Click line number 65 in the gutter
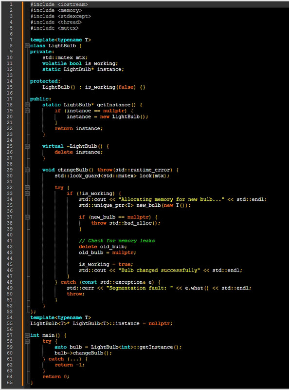 tap(10, 382)
